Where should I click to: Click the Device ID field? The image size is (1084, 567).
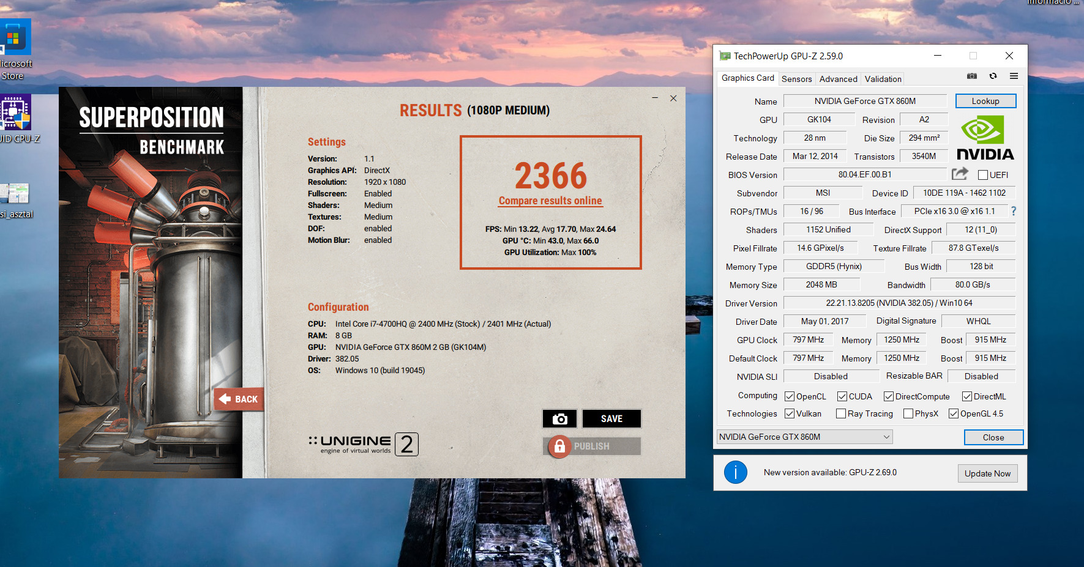coord(965,193)
